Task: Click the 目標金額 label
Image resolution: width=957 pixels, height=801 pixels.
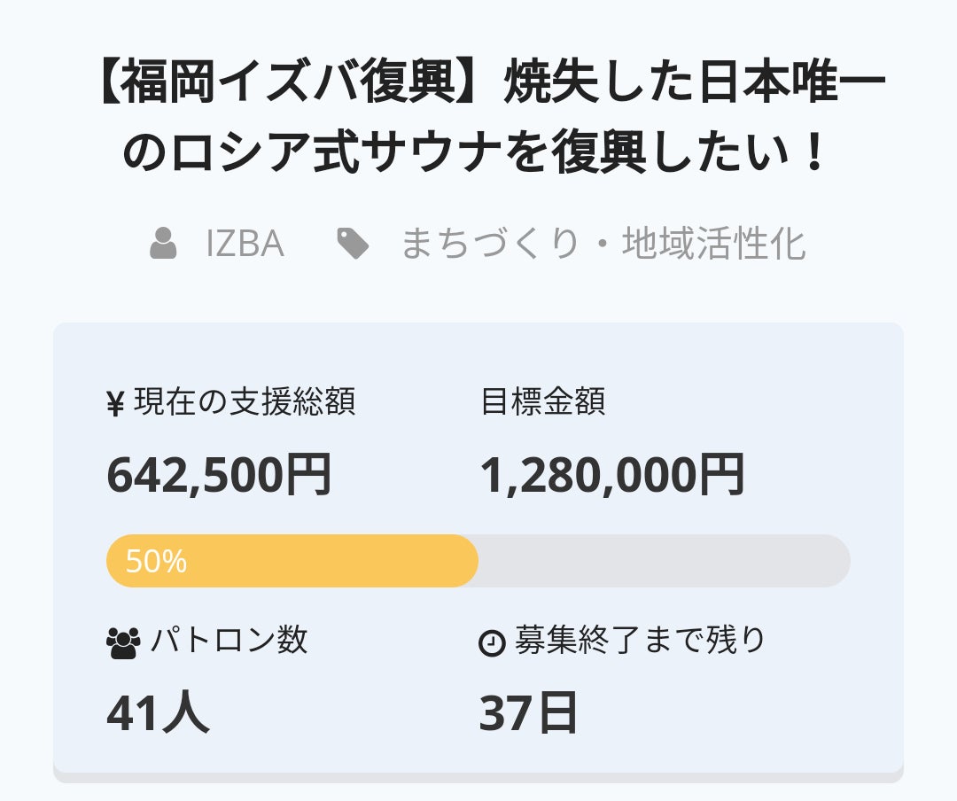Action: [542, 403]
